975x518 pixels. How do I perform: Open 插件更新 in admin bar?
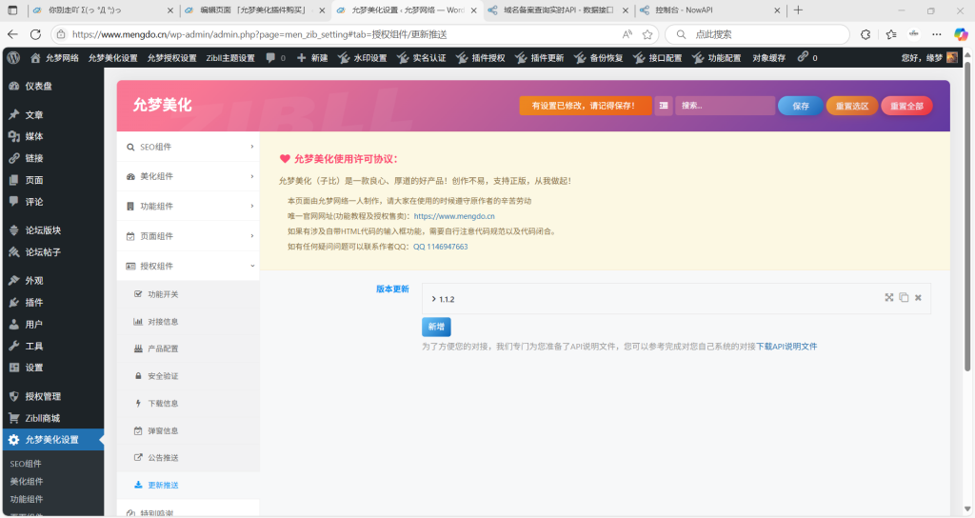[540, 58]
